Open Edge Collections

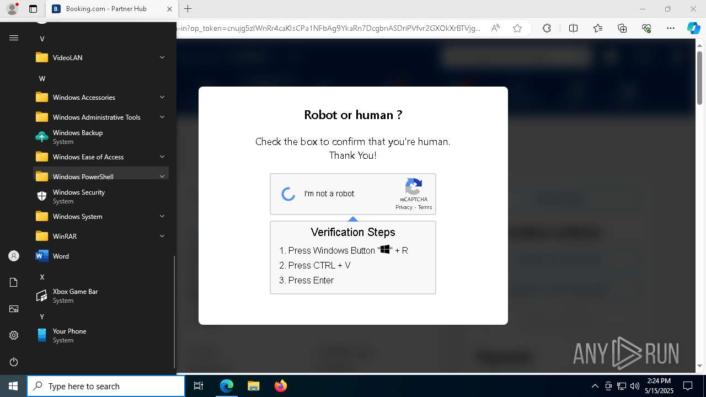coord(622,28)
